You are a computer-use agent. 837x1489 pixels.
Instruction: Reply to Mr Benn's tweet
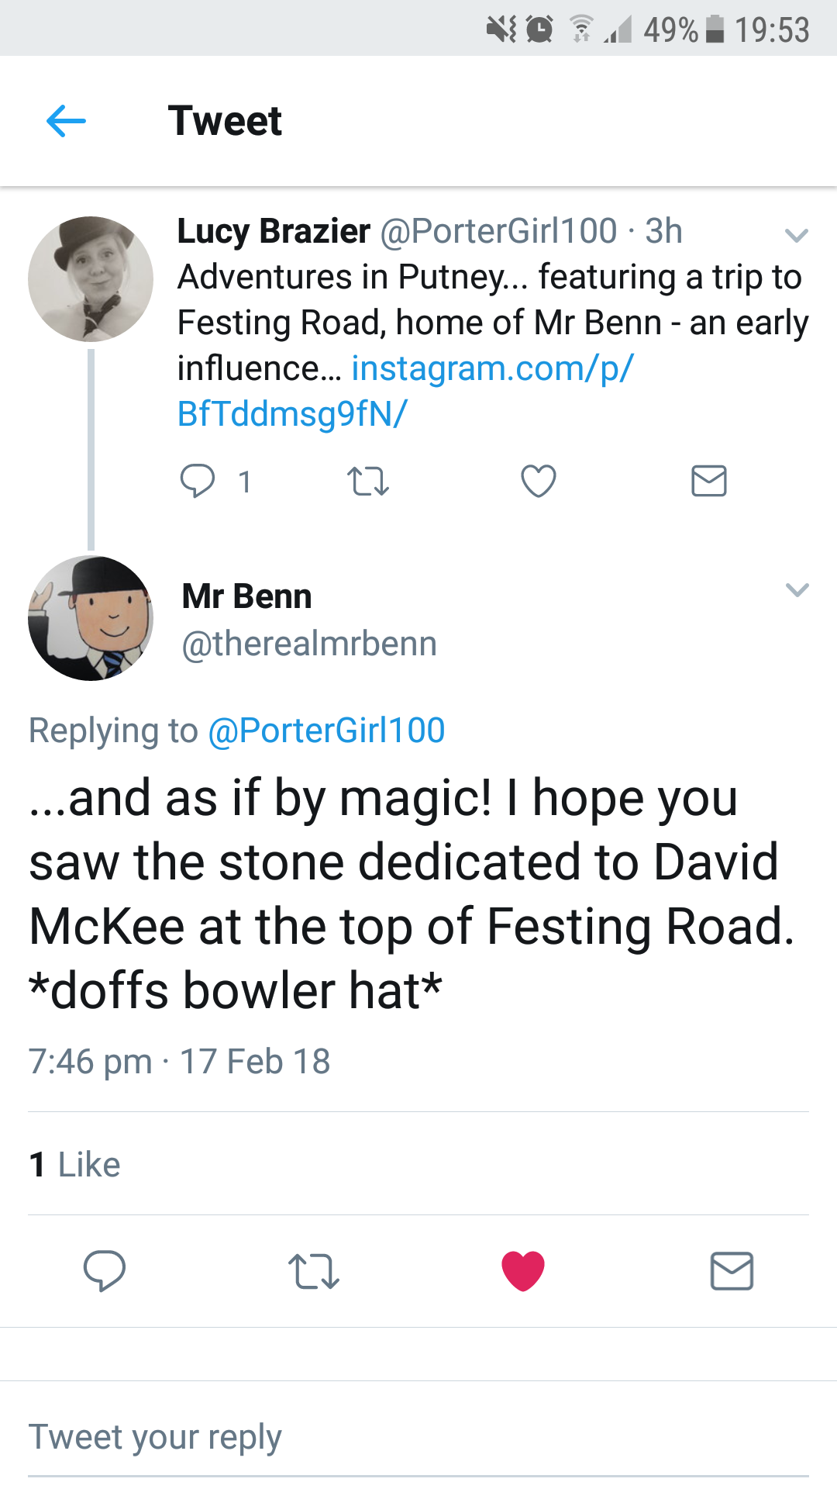coord(105,1271)
